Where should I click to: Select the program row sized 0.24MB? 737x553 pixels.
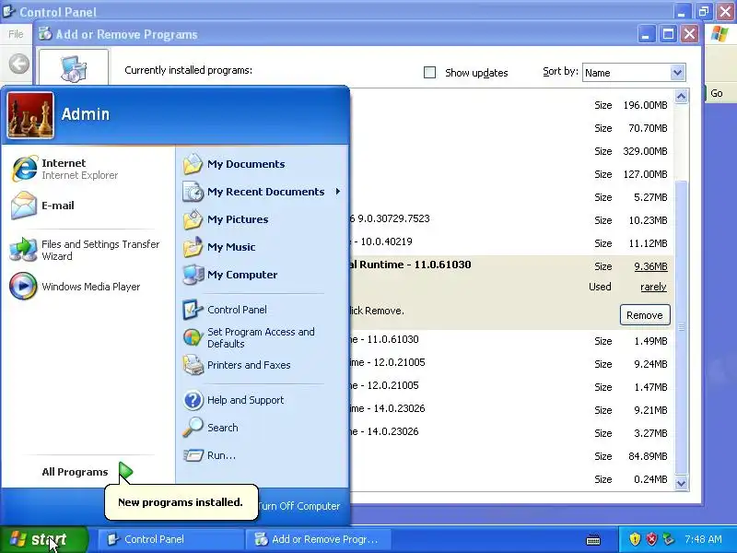point(511,479)
